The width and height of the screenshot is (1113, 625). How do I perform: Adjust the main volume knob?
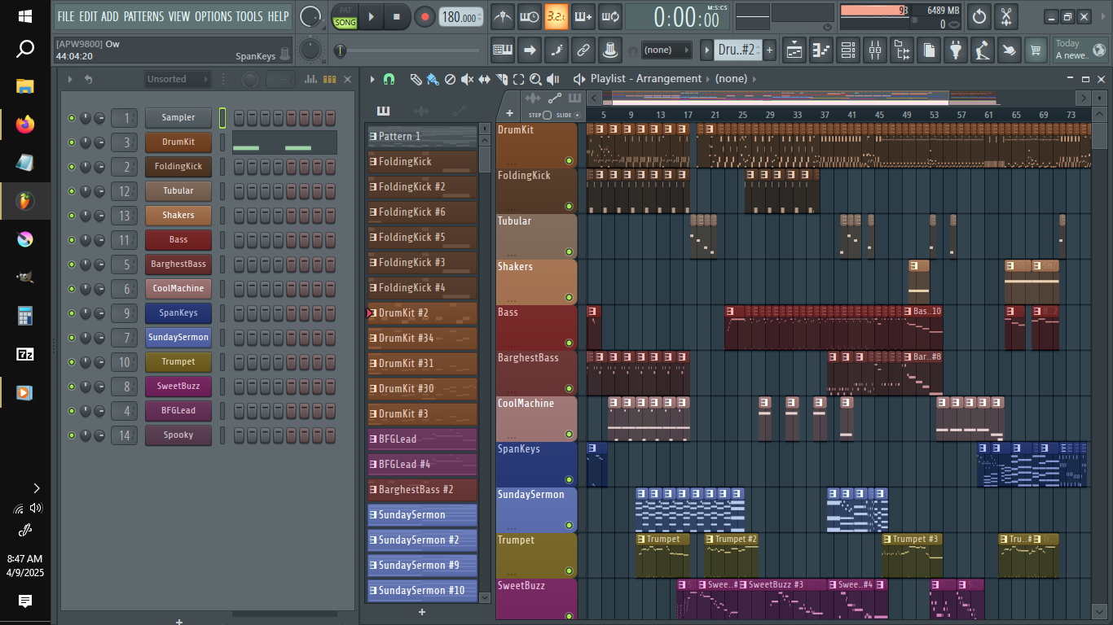310,16
